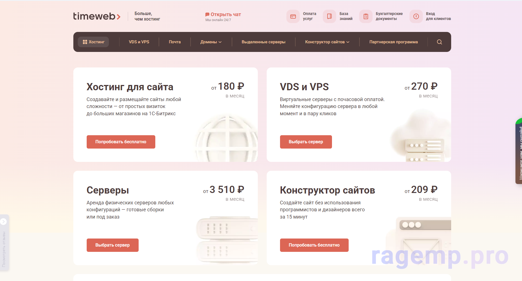Select the Почта menu item
The width and height of the screenshot is (522, 281).
[174, 42]
